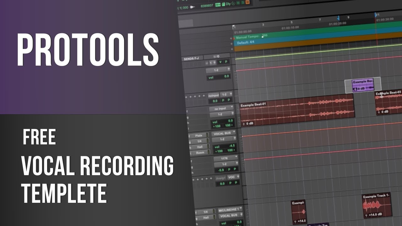Click 0.0 volume below noinput selector

[215, 101]
